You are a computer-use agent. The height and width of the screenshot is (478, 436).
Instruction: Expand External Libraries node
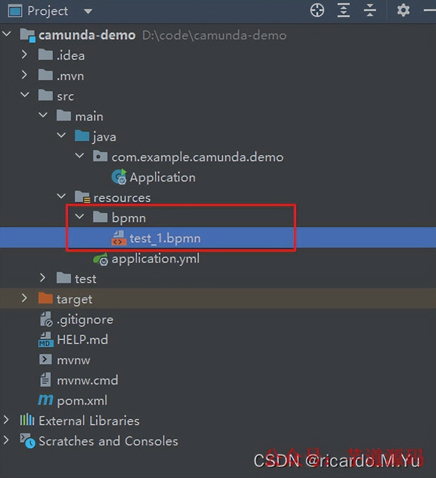(6, 420)
